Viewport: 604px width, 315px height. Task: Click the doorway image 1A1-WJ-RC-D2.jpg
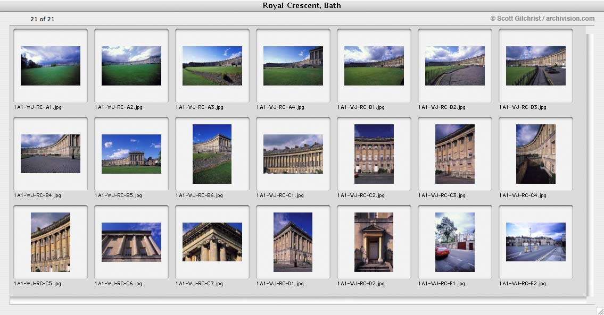[x=374, y=242]
